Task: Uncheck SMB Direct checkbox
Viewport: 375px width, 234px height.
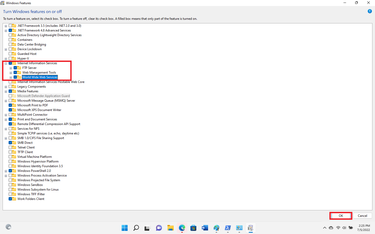Action: point(10,143)
